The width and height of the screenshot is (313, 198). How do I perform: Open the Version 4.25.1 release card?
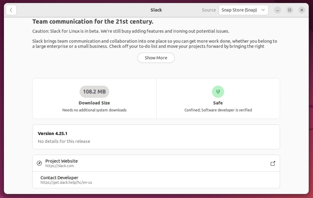point(156,137)
